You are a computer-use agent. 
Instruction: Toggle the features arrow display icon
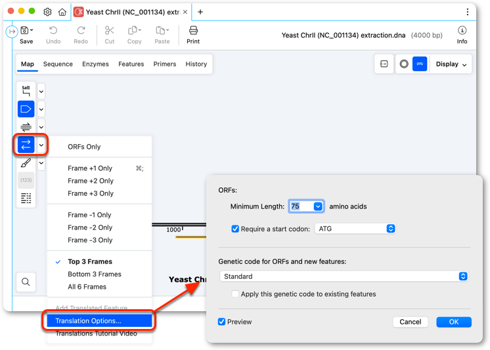pos(26,109)
